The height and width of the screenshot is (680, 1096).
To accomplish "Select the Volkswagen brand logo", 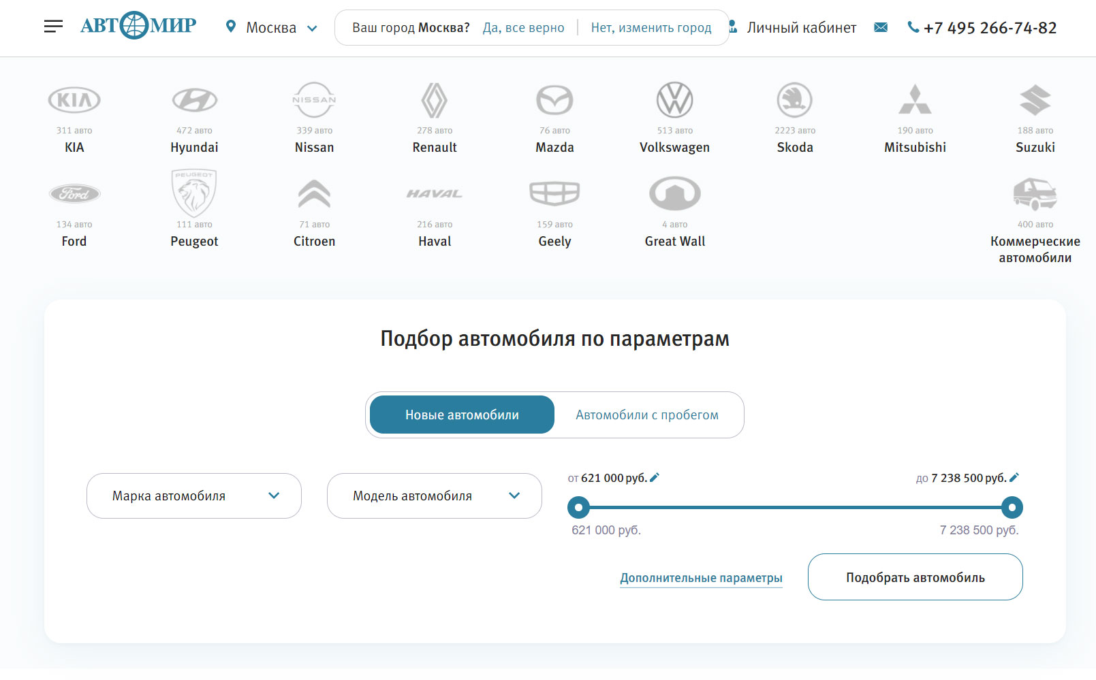I will pos(674,100).
